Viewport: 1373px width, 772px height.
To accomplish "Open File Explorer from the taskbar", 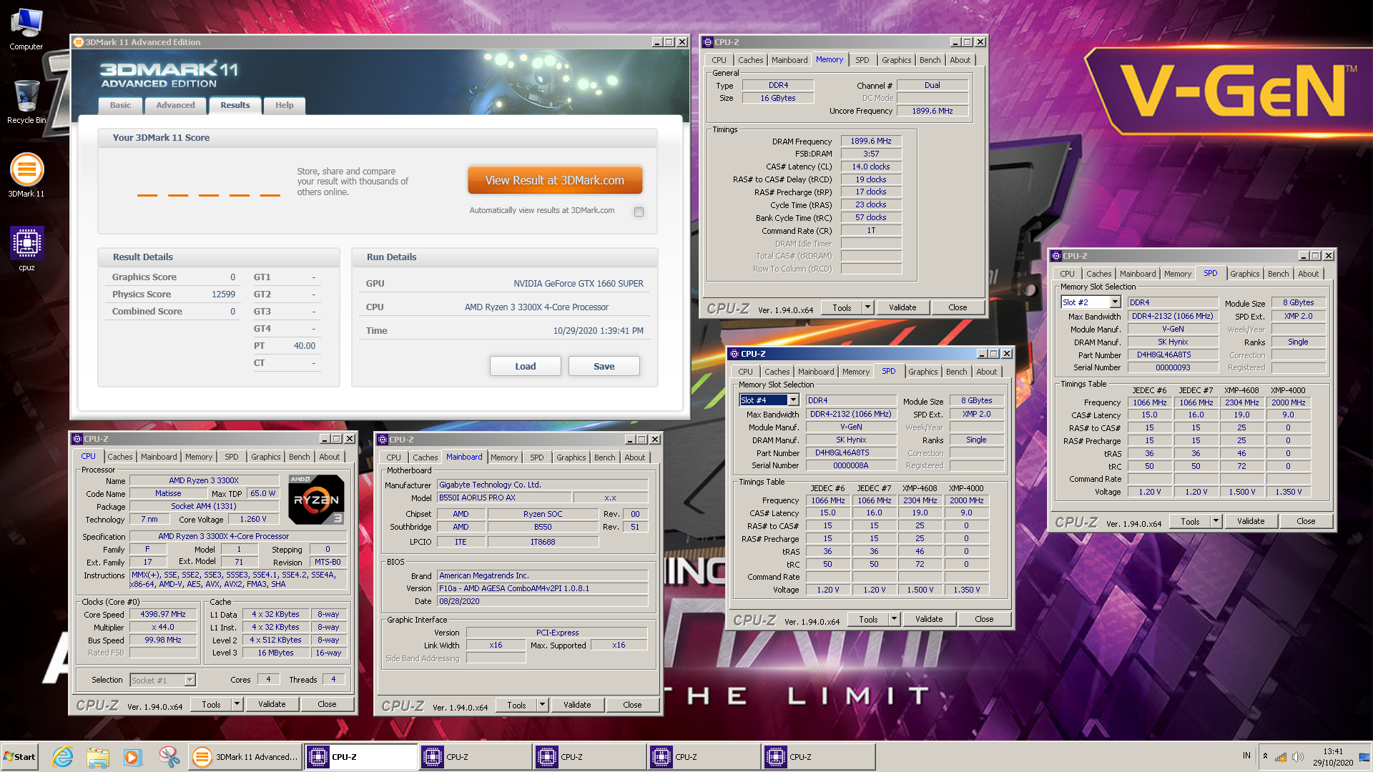I will click(x=98, y=756).
